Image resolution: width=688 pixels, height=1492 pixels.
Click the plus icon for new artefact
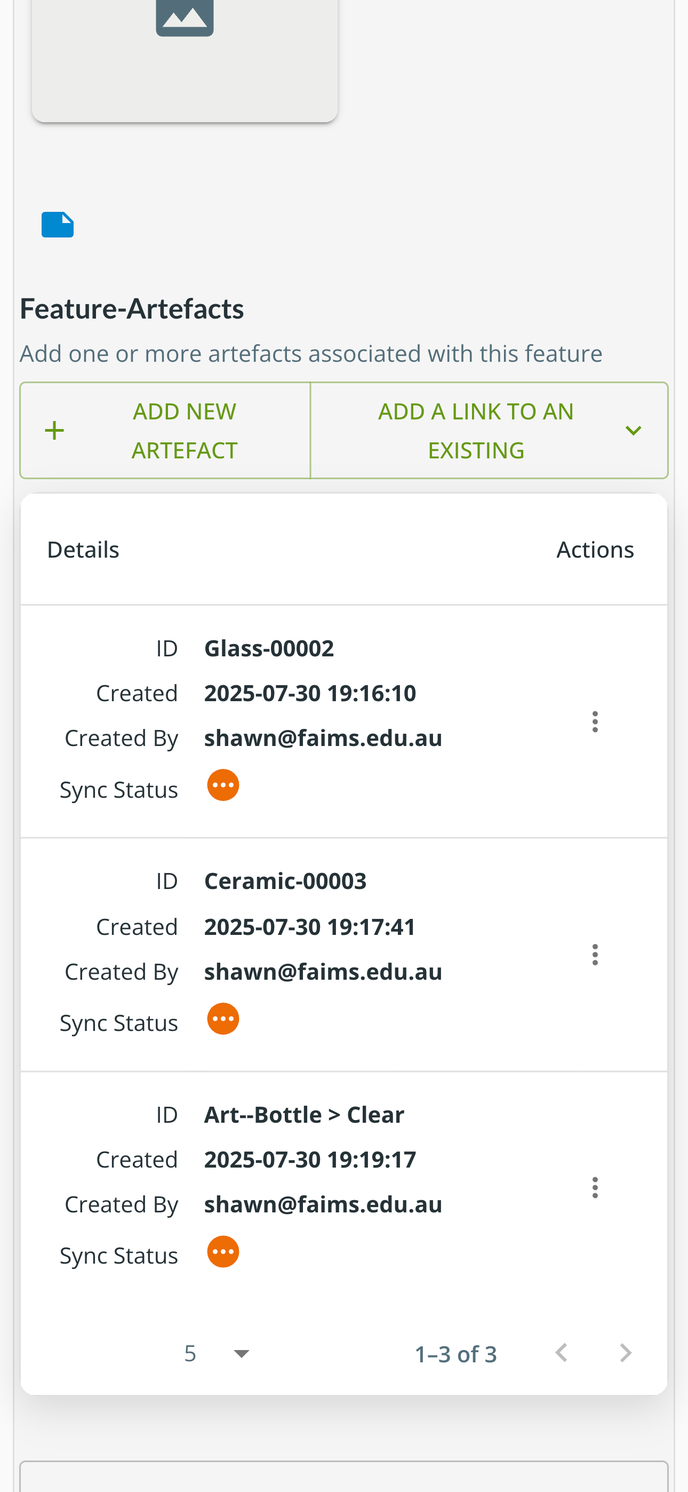(x=54, y=430)
